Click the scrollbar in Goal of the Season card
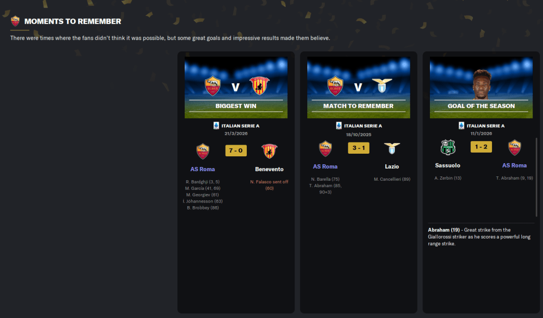The height and width of the screenshot is (318, 543). pyautogui.click(x=537, y=178)
